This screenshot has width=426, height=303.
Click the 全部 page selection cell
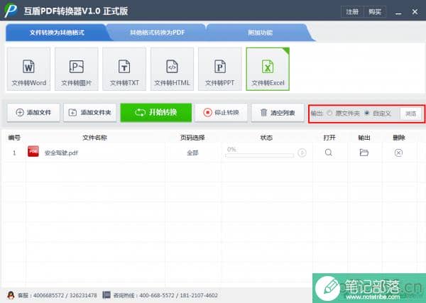click(192, 153)
